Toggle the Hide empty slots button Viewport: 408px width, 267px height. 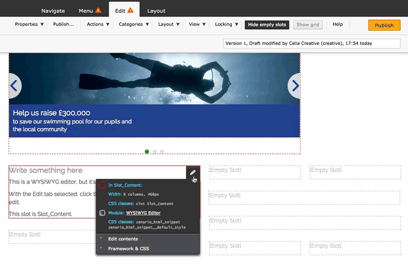[267, 24]
